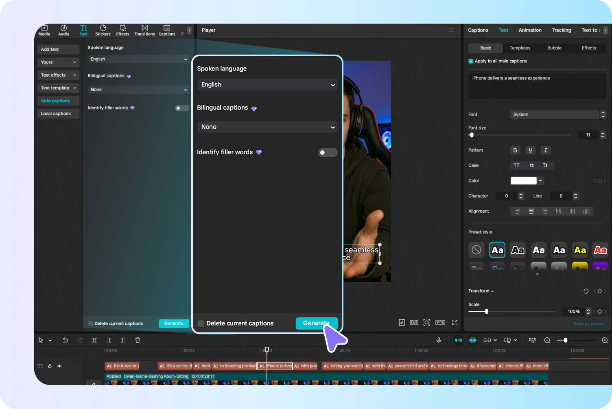Viewport: 612px width, 409px height.
Task: Select the Animation tab
Action: tap(530, 30)
